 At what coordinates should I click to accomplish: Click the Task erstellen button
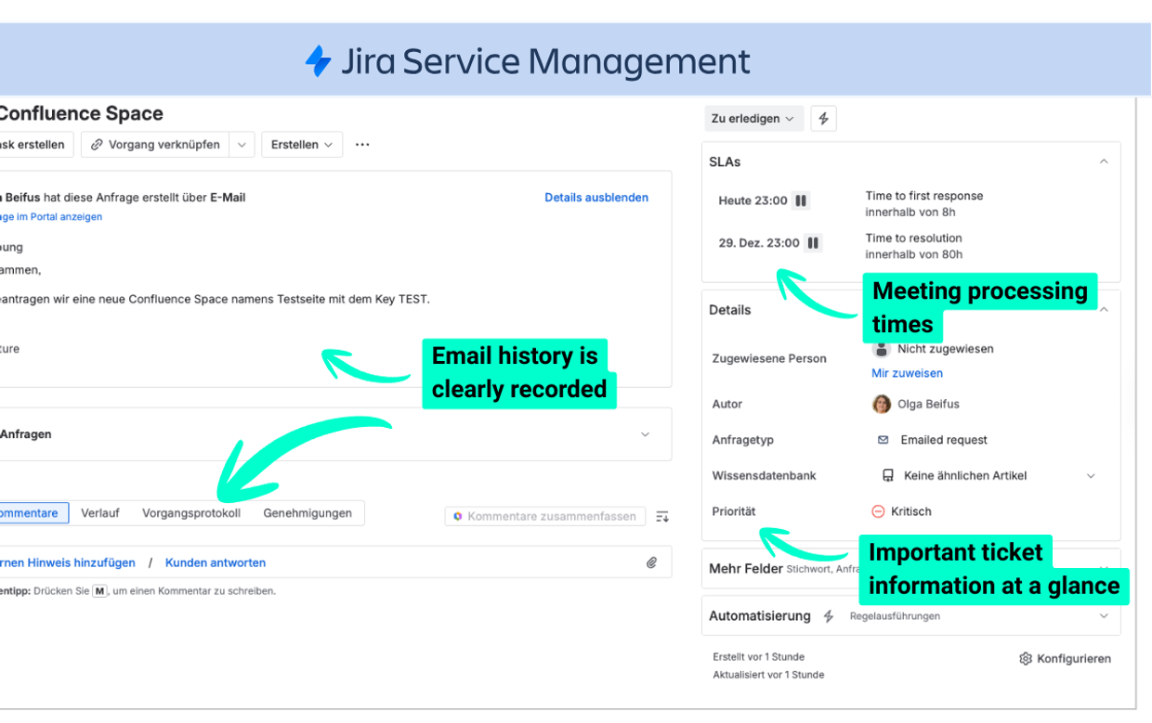[x=34, y=145]
